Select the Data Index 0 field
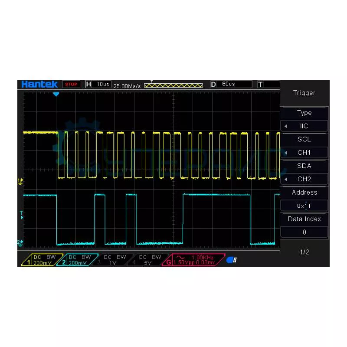Image resolution: width=347 pixels, height=347 pixels. [x=304, y=232]
